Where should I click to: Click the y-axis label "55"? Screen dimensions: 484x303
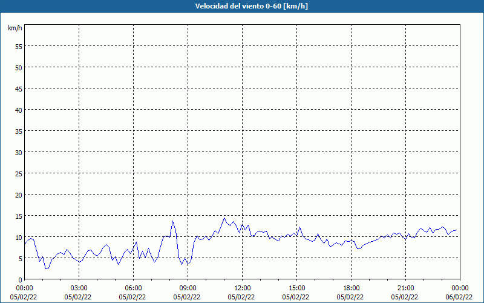click(19, 47)
